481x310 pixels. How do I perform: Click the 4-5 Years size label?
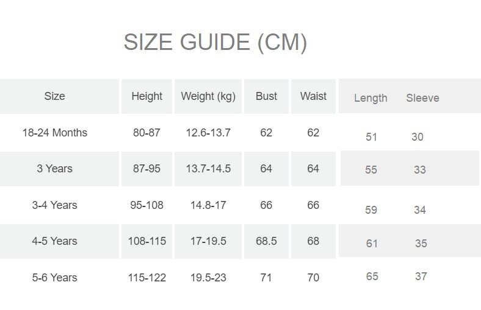[54, 241]
